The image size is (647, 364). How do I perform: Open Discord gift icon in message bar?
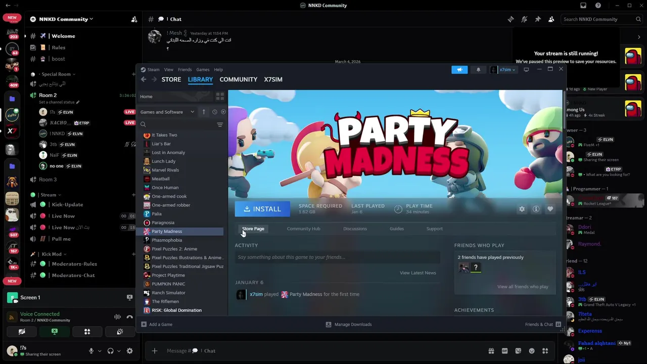pyautogui.click(x=491, y=351)
